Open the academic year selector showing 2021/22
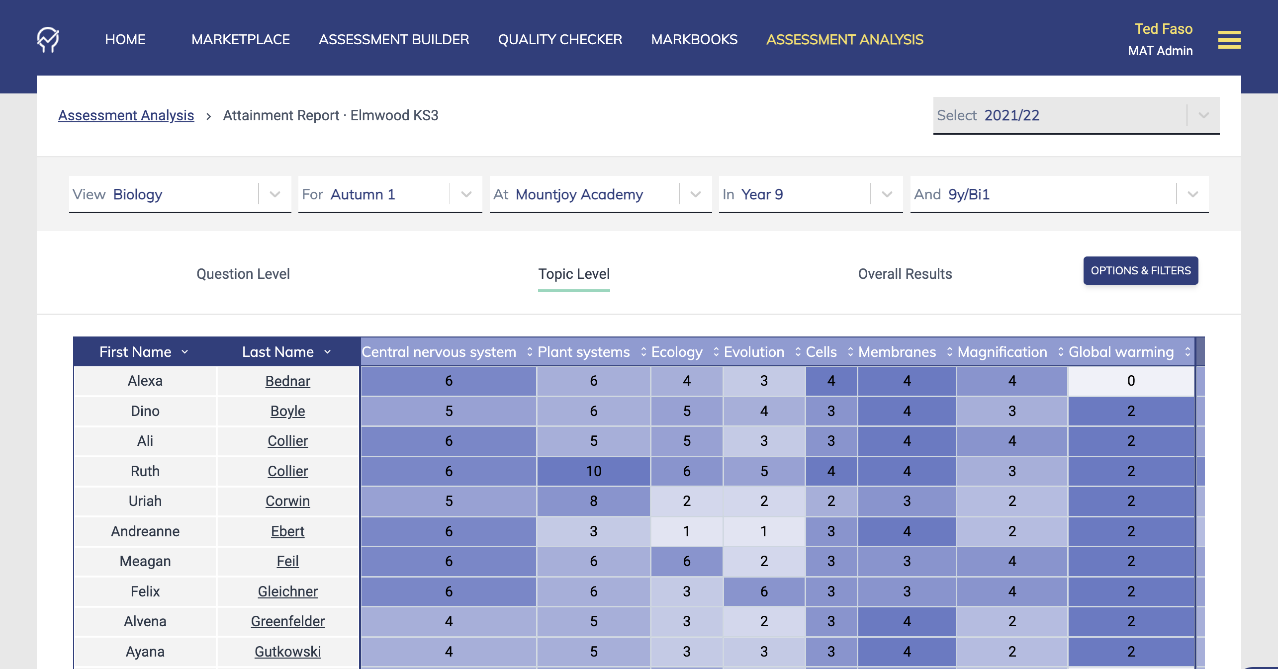Image resolution: width=1278 pixels, height=669 pixels. 1203,115
